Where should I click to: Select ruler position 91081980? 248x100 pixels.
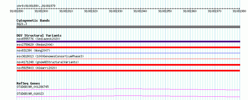pos(239,11)
